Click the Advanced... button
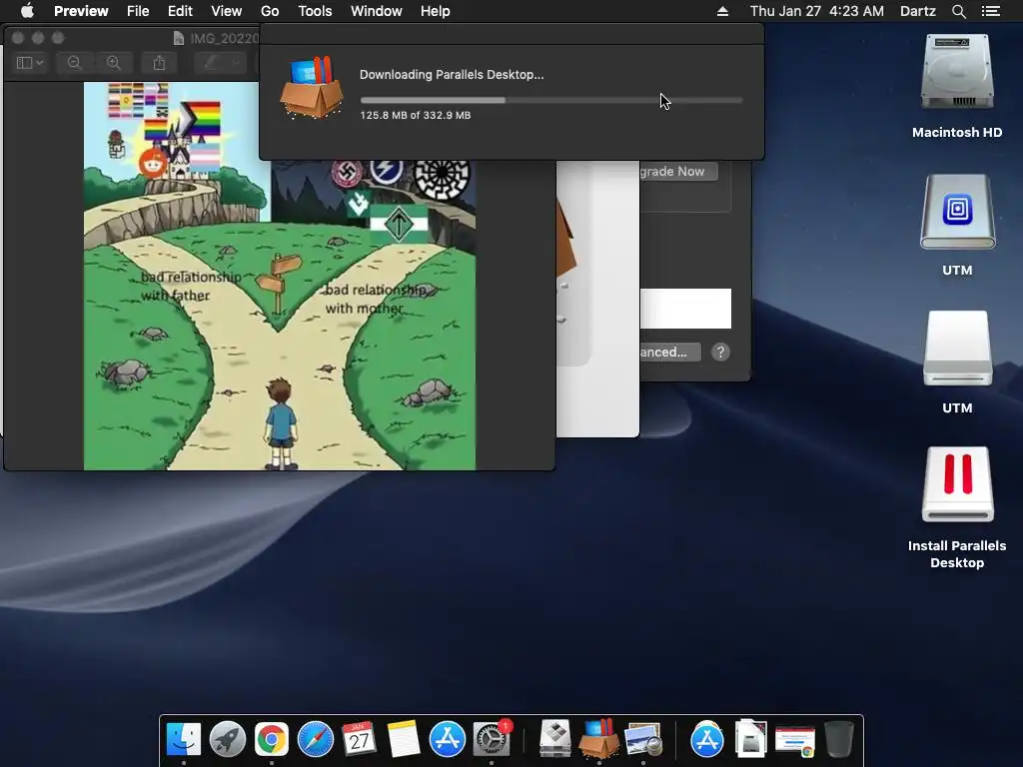1023x767 pixels. click(669, 353)
